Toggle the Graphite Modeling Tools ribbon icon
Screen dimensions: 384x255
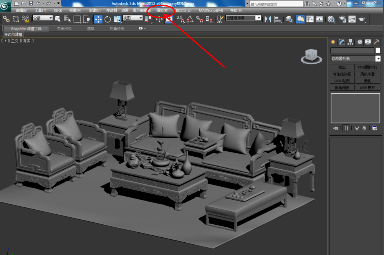click(300, 19)
